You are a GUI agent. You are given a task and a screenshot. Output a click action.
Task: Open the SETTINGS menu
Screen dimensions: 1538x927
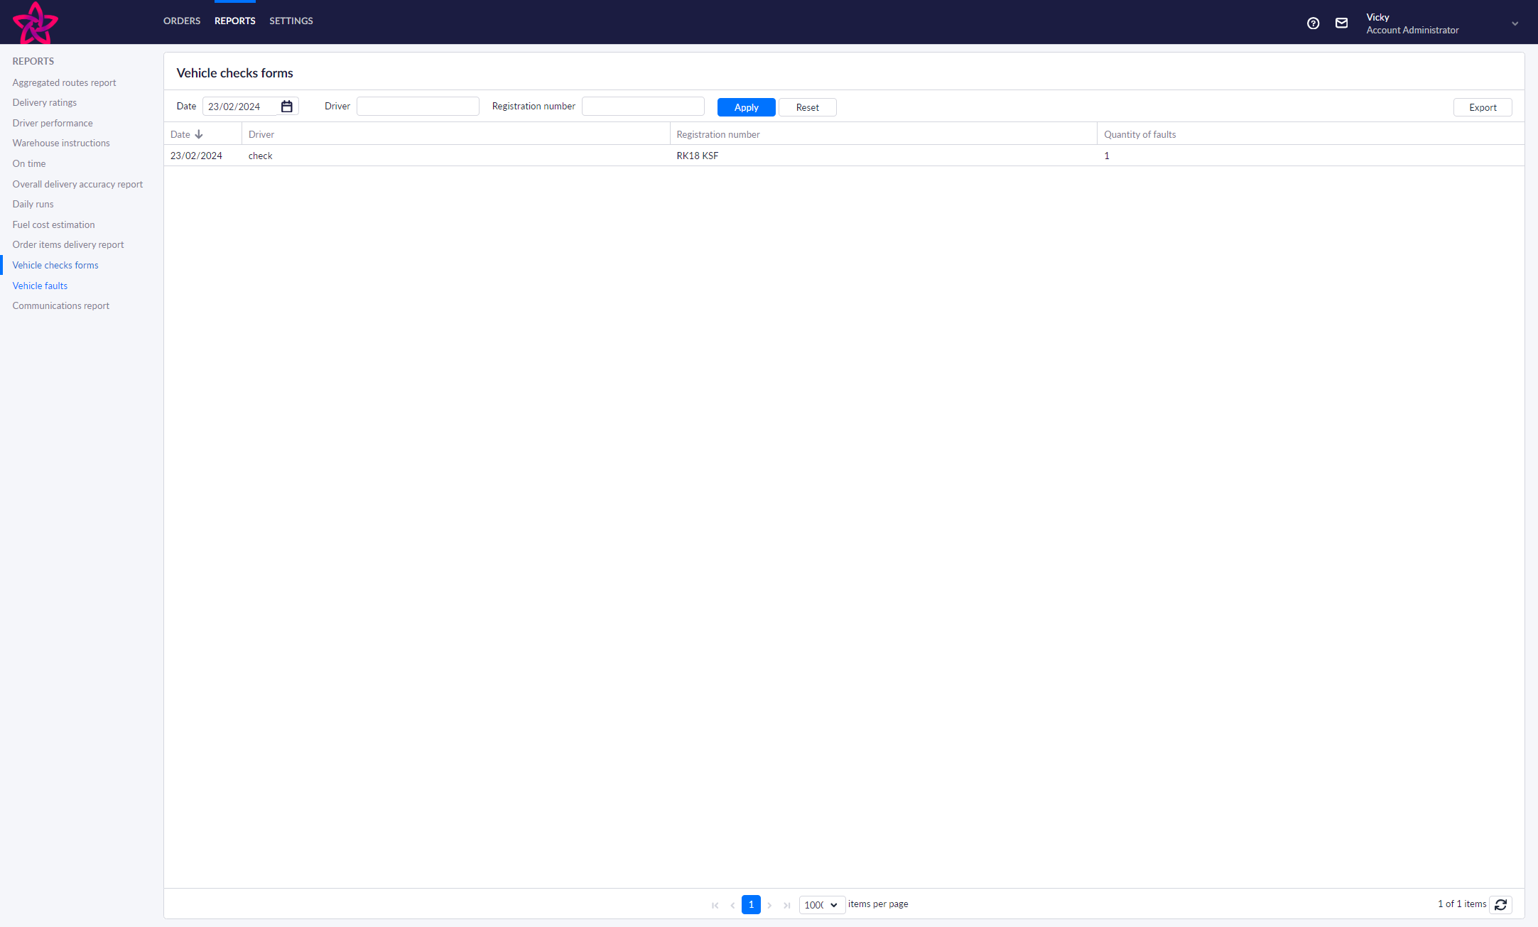[x=291, y=21]
